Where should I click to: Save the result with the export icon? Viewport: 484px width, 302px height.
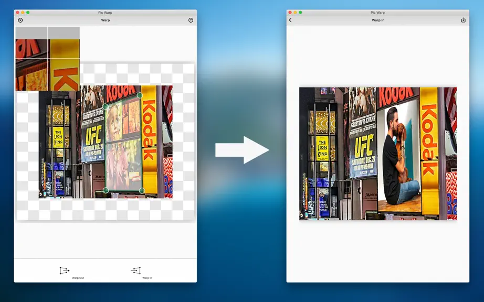coord(464,20)
